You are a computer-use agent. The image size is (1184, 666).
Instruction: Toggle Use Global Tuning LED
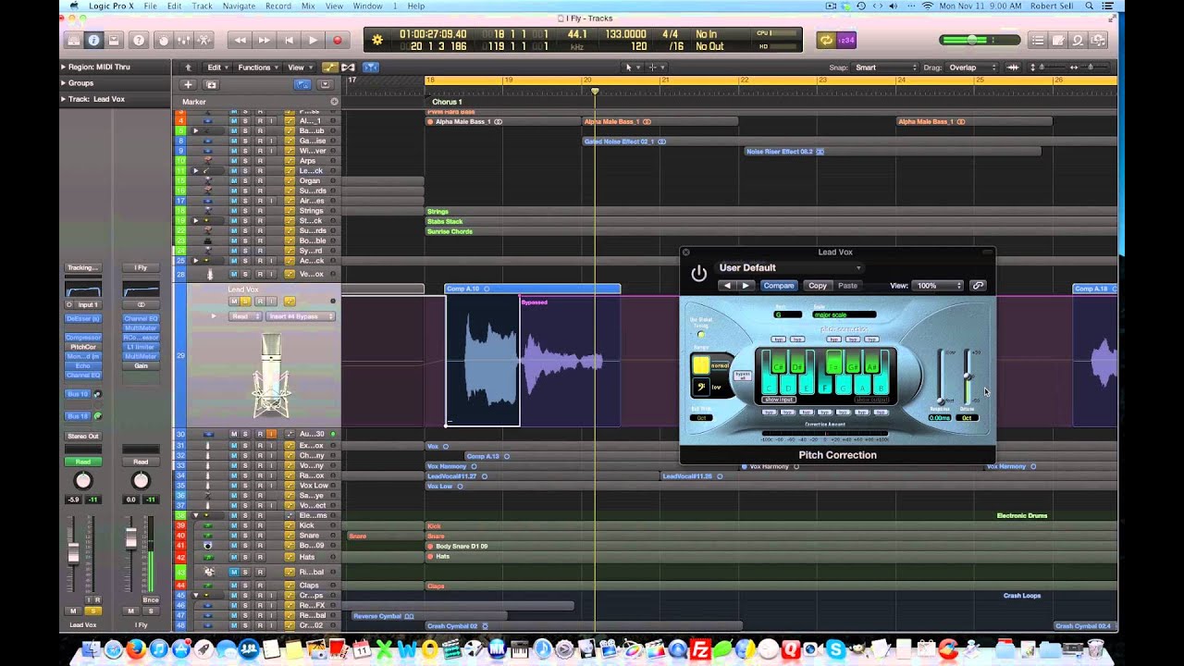[701, 335]
